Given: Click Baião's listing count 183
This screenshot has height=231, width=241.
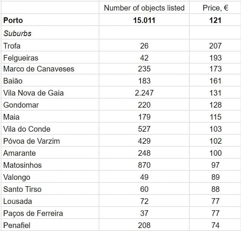Looking at the screenshot, I should (144, 81).
